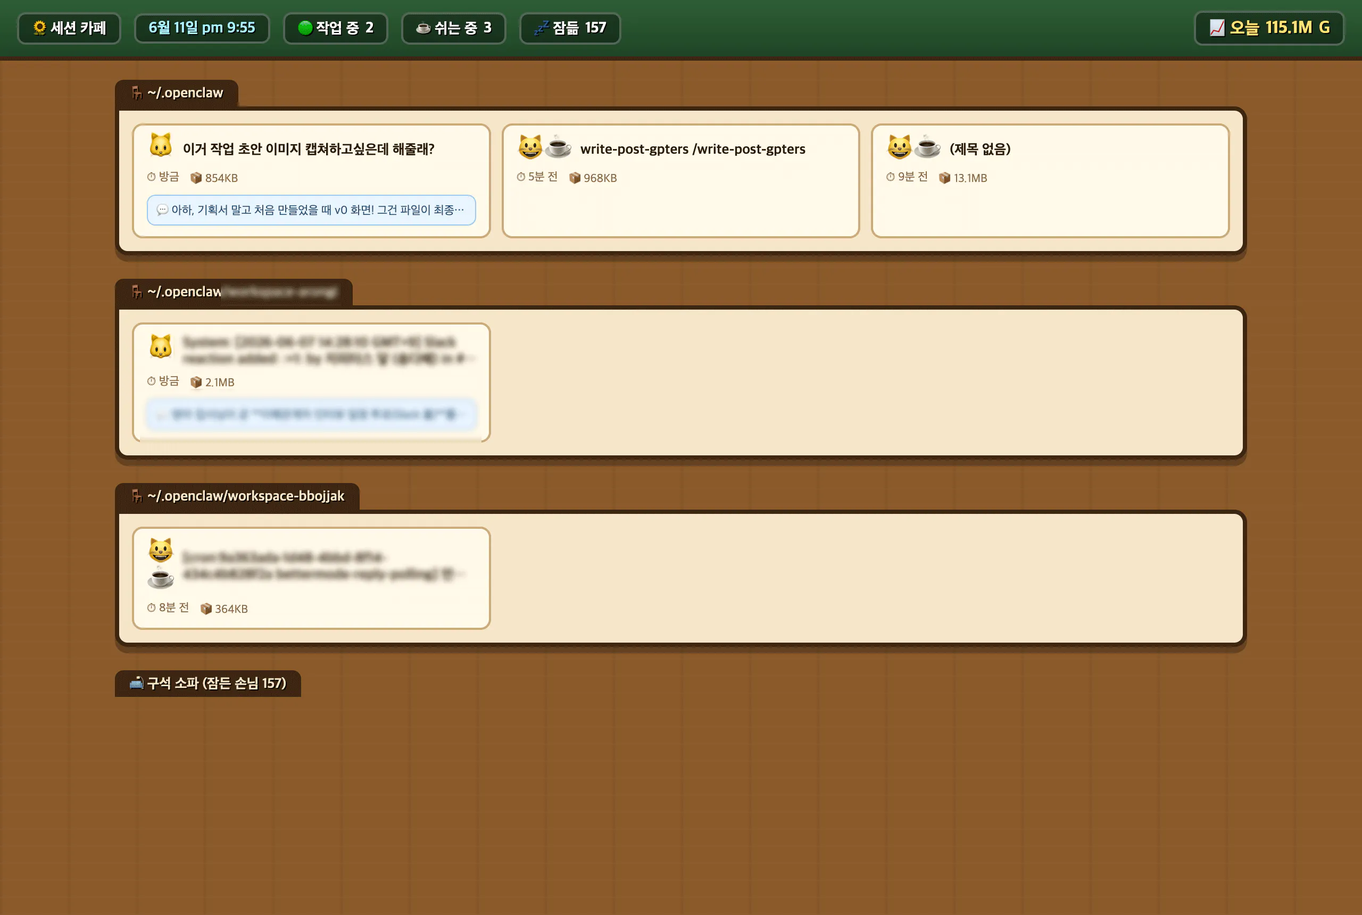The image size is (1362, 915).
Task: Select the 쉬는 중 3 status badge
Action: (453, 28)
